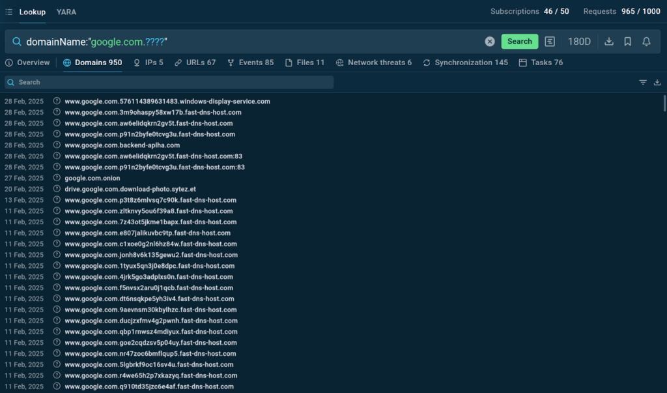
Task: Open the filter icon above the results list
Action: tap(643, 82)
